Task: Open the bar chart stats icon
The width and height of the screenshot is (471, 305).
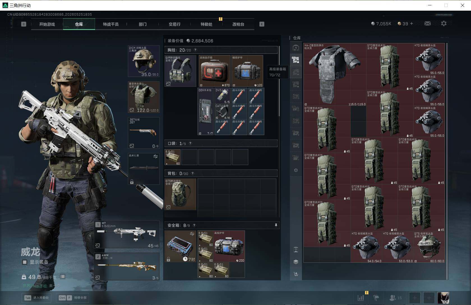Action: [361, 298]
